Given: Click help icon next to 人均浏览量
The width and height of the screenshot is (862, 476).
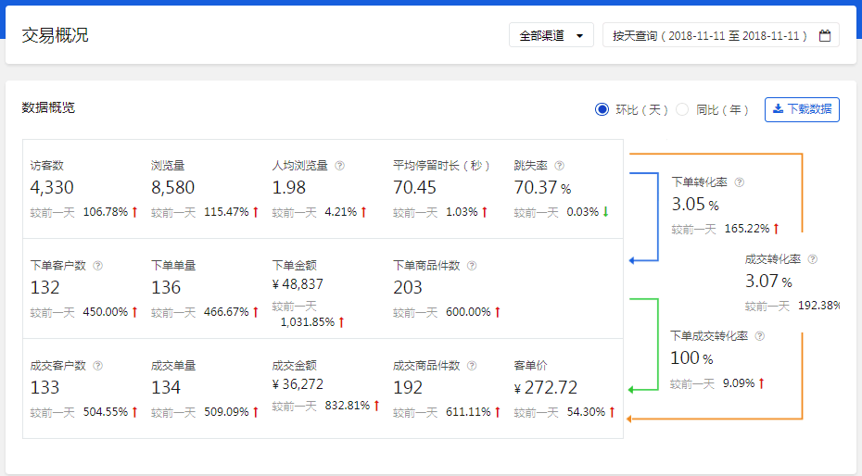Looking at the screenshot, I should coord(340,166).
